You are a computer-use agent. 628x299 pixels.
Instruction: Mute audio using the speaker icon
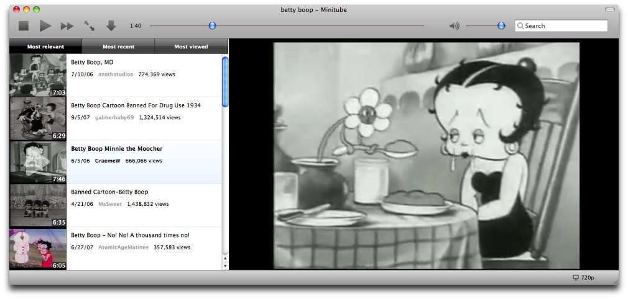(455, 26)
